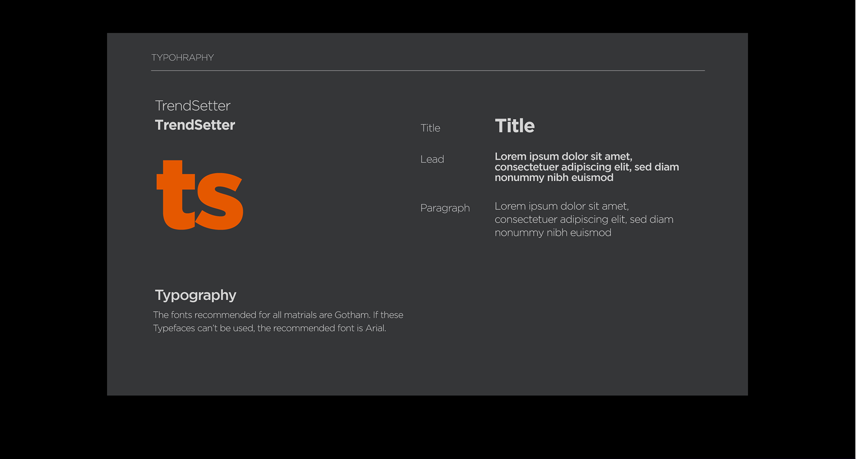Select the TYPOHRAPHY header at the top
Screen dimensions: 856x459
click(182, 58)
